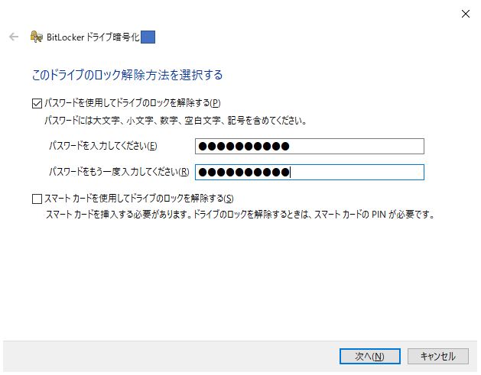Click the password requirements hint text
The width and height of the screenshot is (481, 375).
point(175,121)
